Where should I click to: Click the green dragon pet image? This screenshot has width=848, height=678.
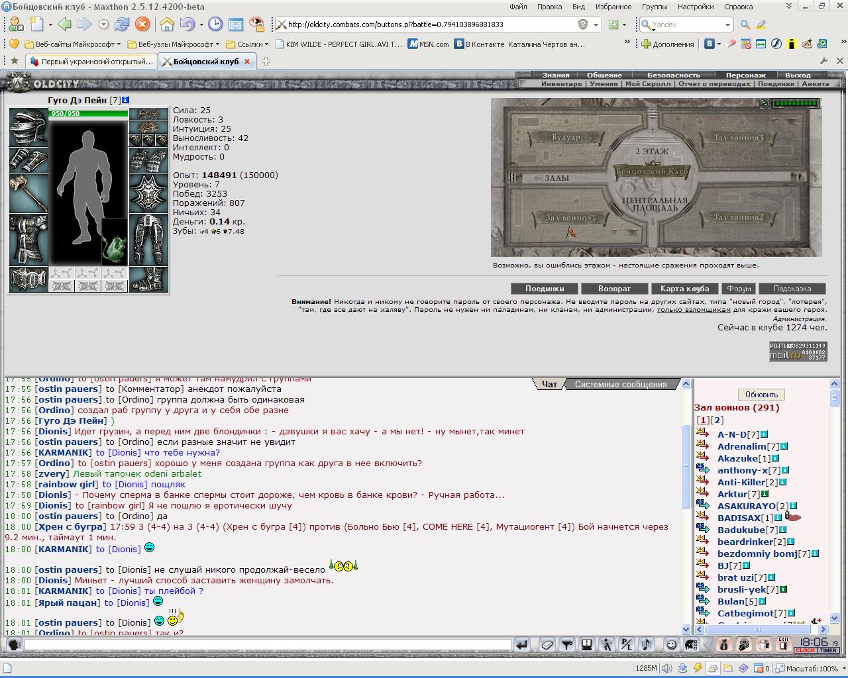(114, 242)
